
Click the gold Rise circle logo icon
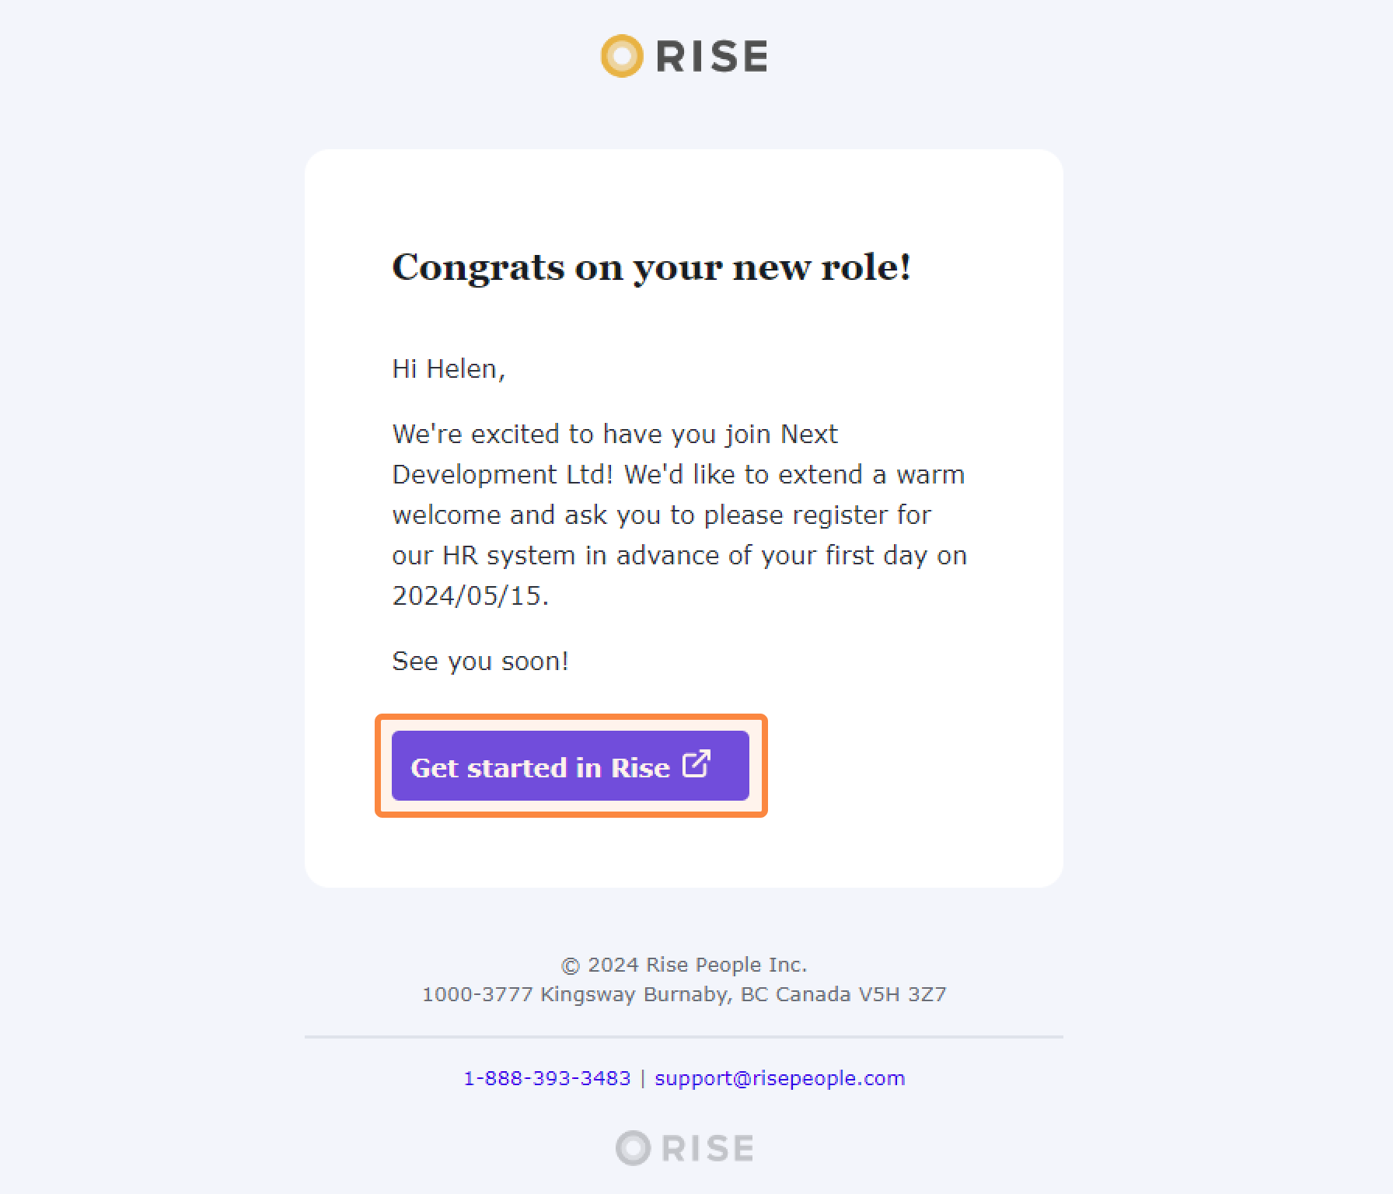622,56
